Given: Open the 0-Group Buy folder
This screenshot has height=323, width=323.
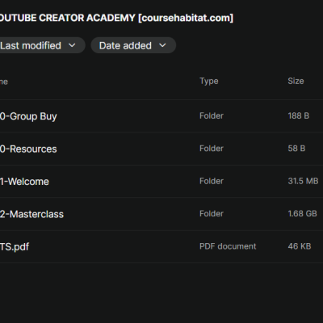Looking at the screenshot, I should (x=28, y=116).
